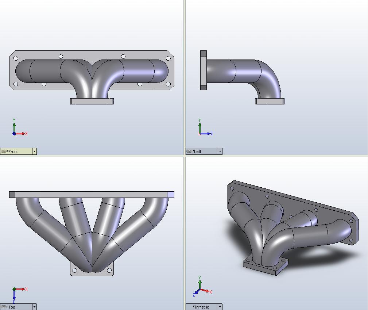Click the coordinate triad in the Trimetric viewport
The width and height of the screenshot is (368, 310).
202,286
